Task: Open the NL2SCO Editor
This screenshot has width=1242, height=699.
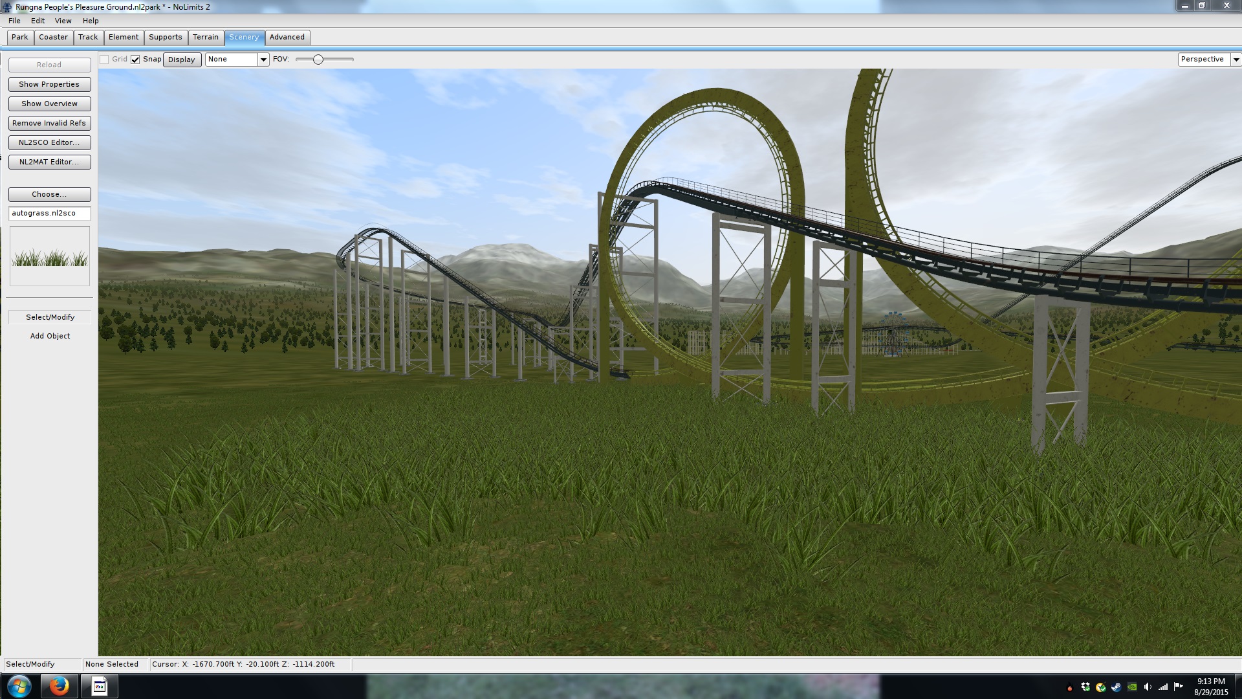Action: coord(49,142)
